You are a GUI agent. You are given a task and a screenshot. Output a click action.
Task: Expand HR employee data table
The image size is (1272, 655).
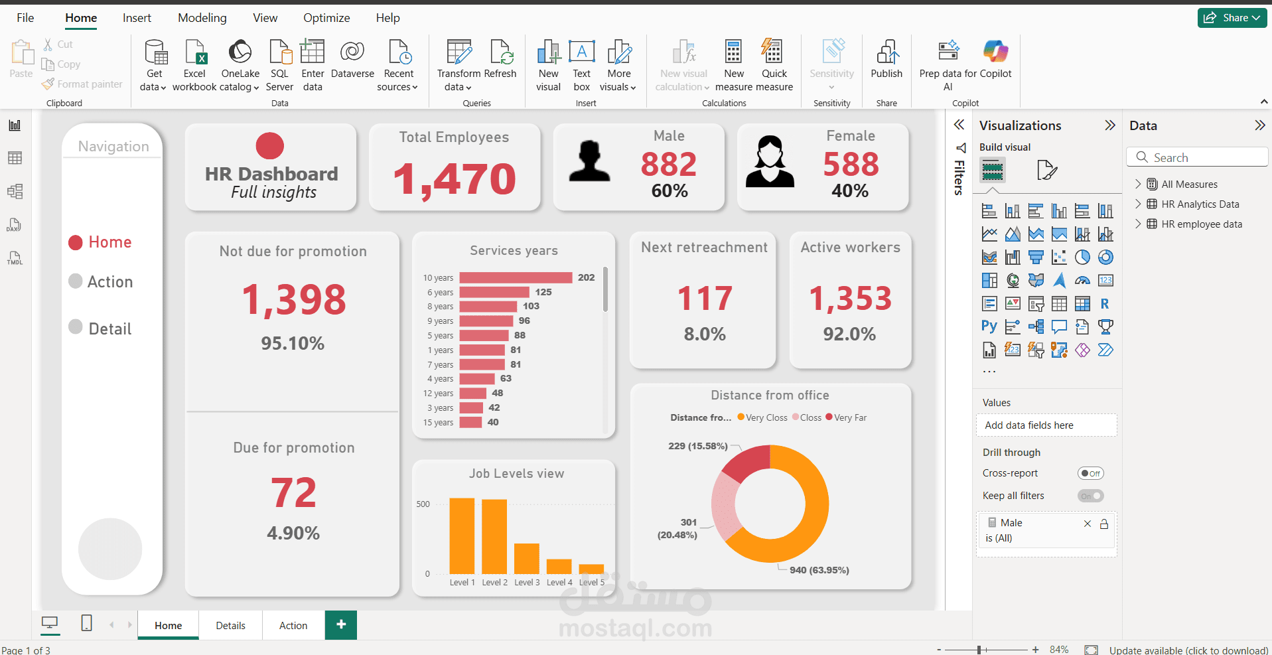point(1140,224)
